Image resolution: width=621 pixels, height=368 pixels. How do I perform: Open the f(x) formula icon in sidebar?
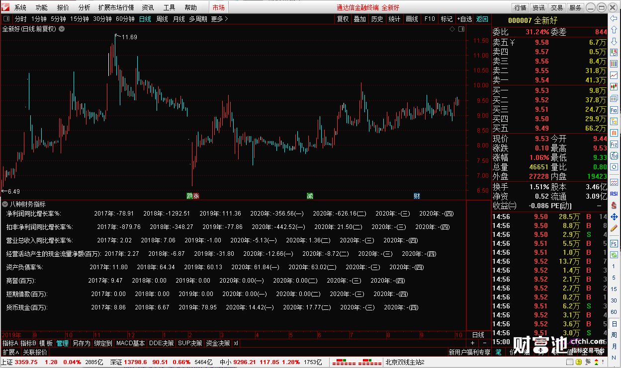[614, 155]
